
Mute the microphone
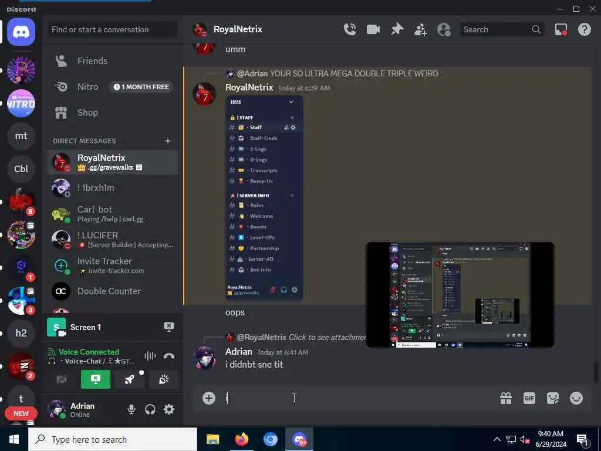click(x=131, y=409)
